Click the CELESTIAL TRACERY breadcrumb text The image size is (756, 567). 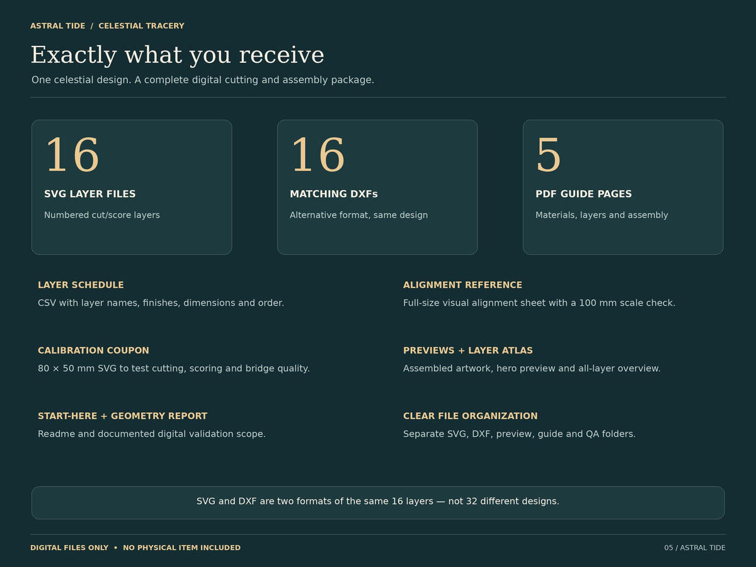point(142,26)
